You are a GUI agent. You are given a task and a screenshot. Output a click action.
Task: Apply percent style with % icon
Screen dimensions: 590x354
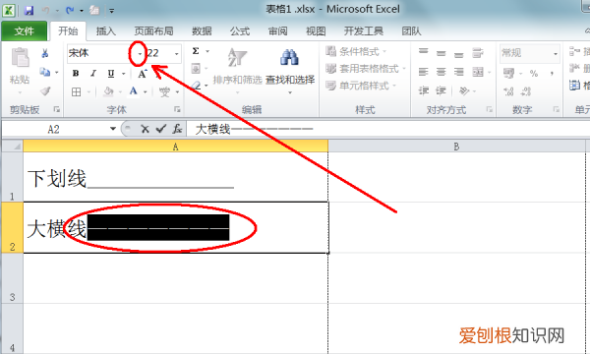pyautogui.click(x=534, y=74)
